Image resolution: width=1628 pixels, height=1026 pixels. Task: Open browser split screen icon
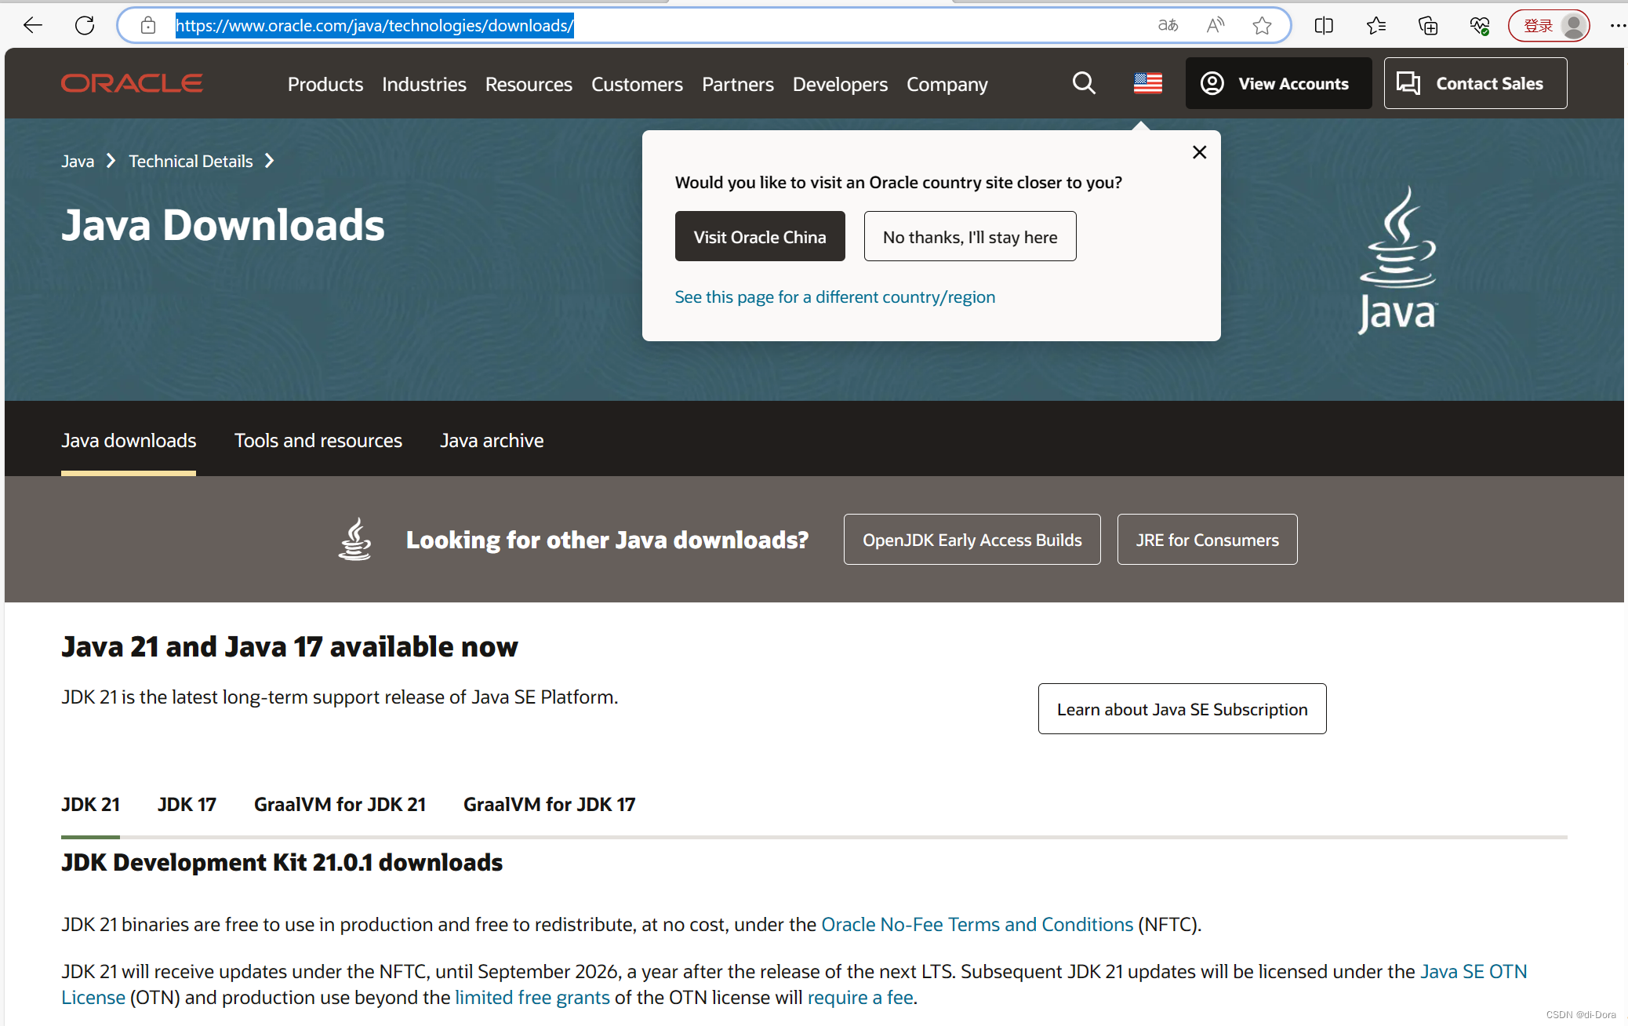1324,26
